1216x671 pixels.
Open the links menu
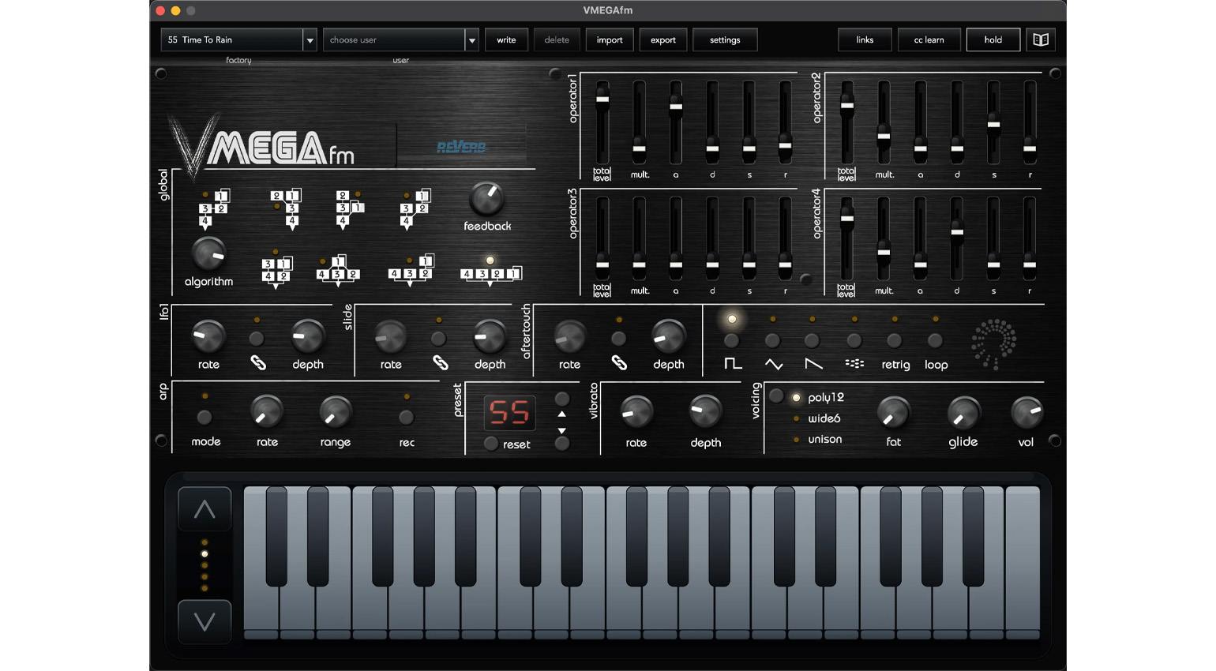(865, 40)
